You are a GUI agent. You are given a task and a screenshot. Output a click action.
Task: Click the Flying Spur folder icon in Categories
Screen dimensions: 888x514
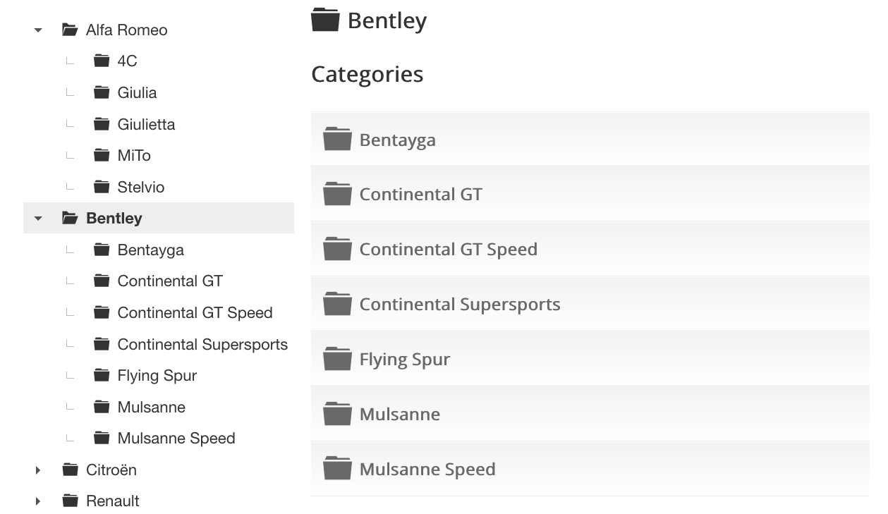(337, 359)
